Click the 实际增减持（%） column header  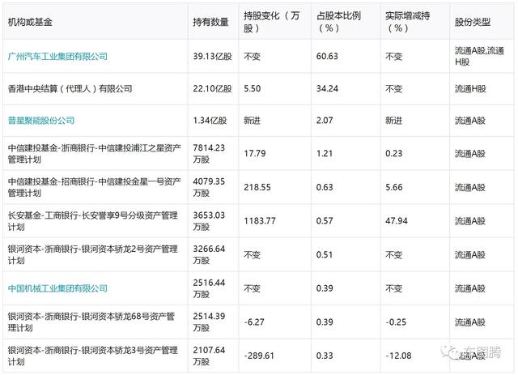point(407,22)
